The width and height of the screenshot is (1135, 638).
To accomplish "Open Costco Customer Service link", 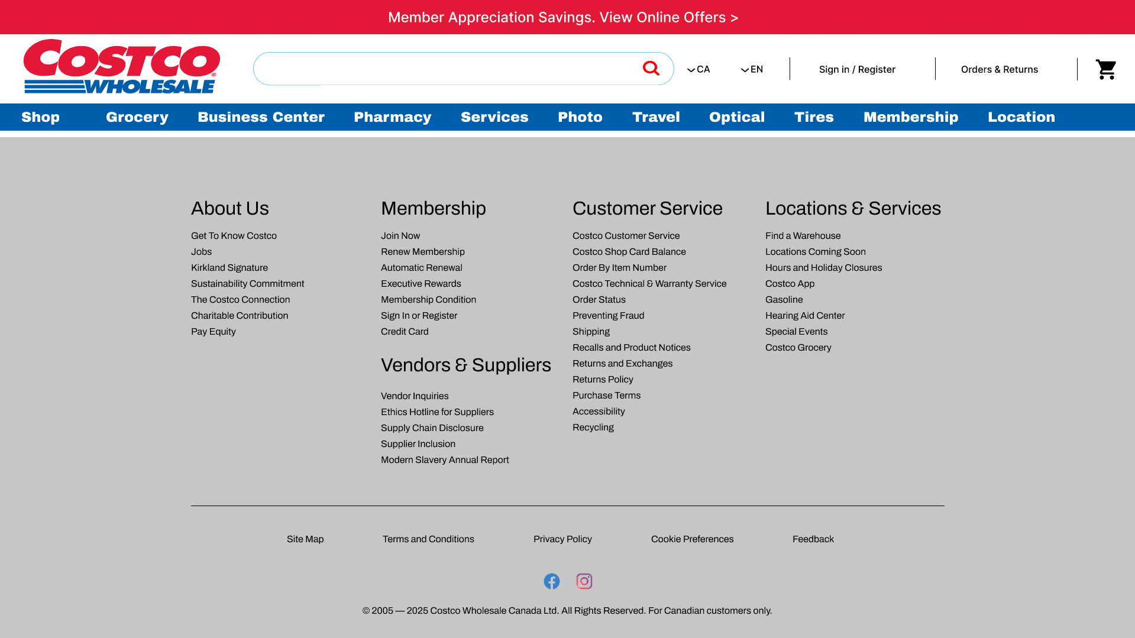I will (x=626, y=235).
